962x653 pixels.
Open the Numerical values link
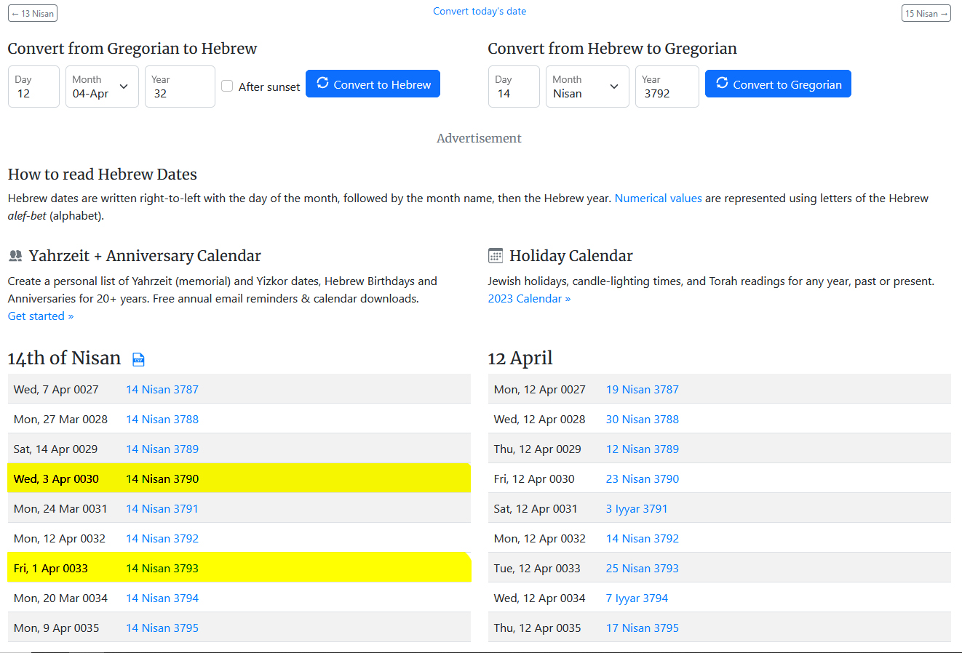point(658,199)
